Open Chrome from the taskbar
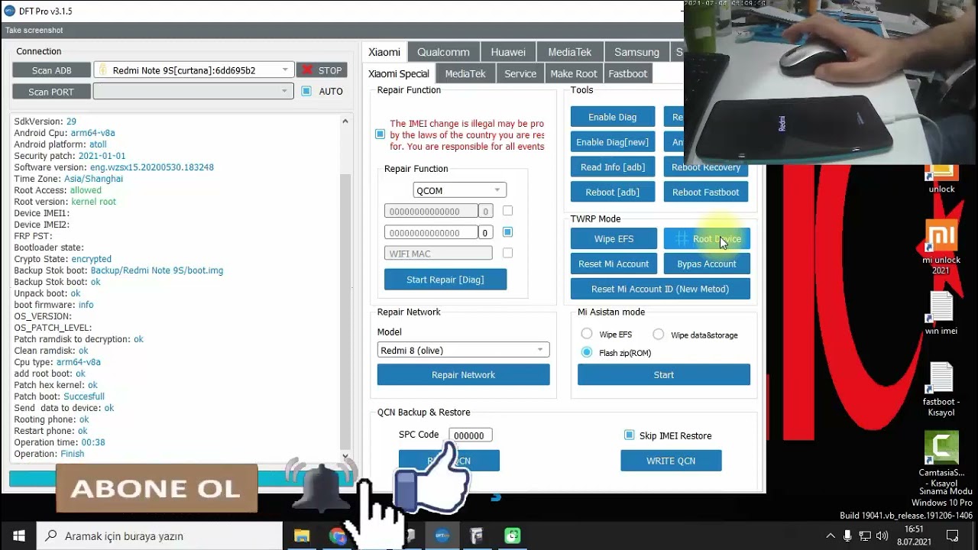The width and height of the screenshot is (978, 550). [x=337, y=536]
